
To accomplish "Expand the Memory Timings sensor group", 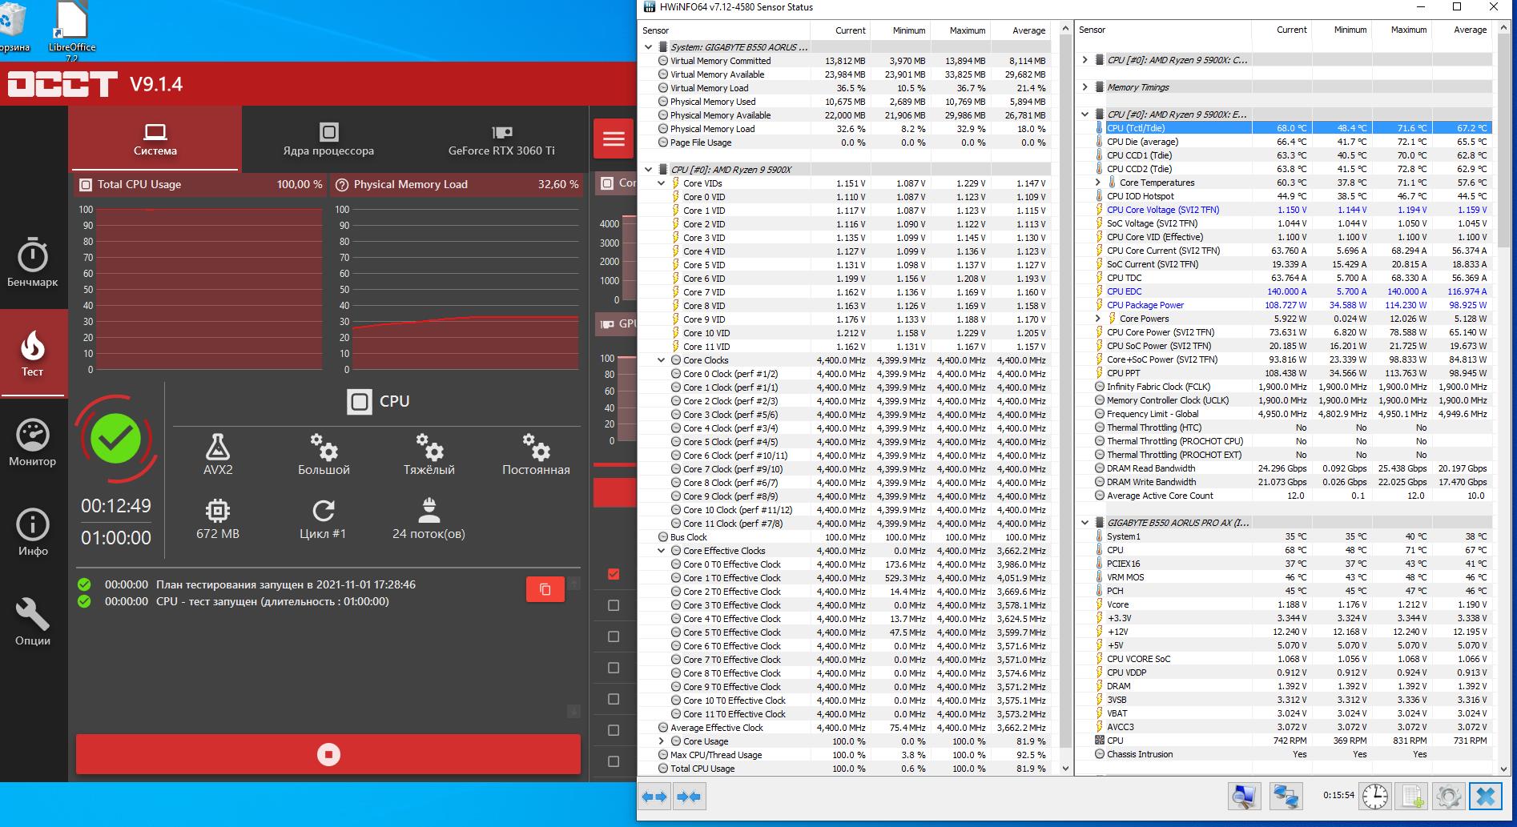I will tap(1084, 87).
